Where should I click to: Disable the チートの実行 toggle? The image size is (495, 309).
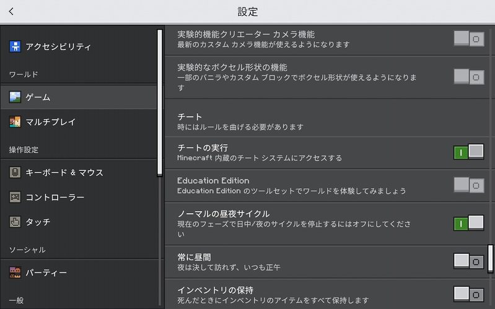[469, 152]
